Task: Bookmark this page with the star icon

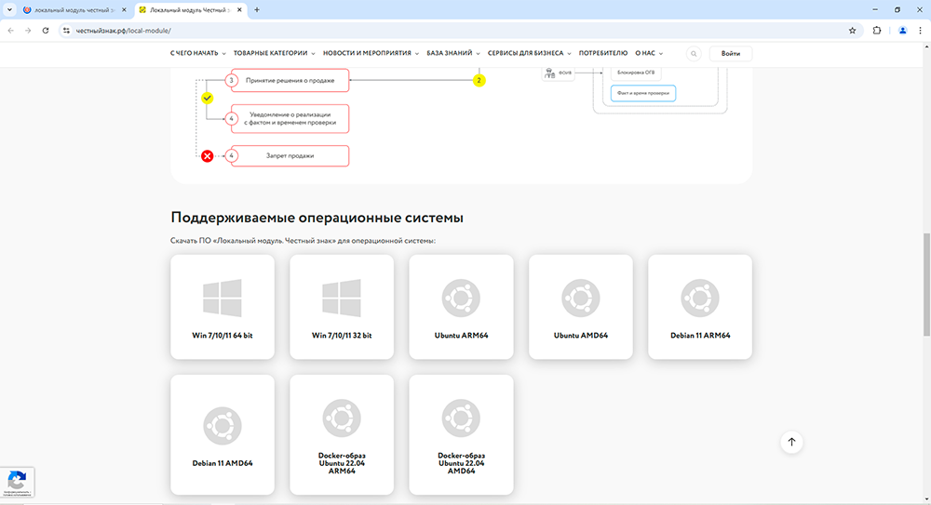Action: coord(852,30)
